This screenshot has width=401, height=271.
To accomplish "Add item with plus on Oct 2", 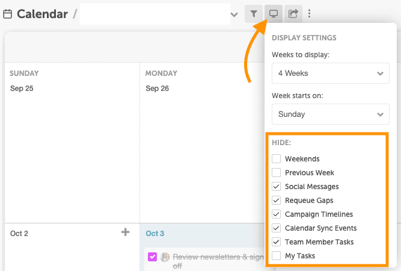I will pos(126,232).
